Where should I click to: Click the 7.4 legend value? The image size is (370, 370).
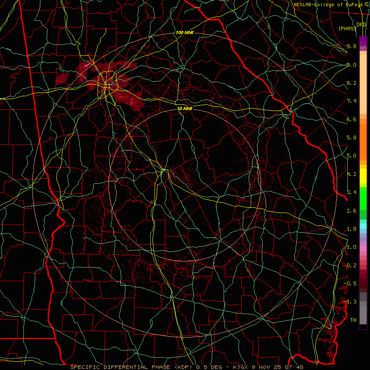coord(351,101)
